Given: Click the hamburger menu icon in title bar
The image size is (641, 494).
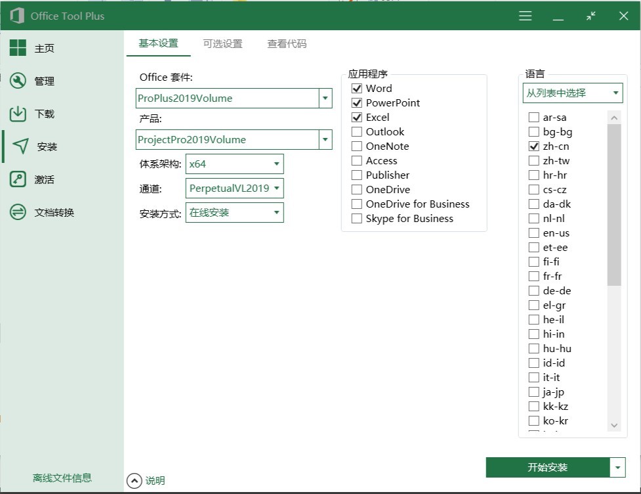Looking at the screenshot, I should (525, 16).
